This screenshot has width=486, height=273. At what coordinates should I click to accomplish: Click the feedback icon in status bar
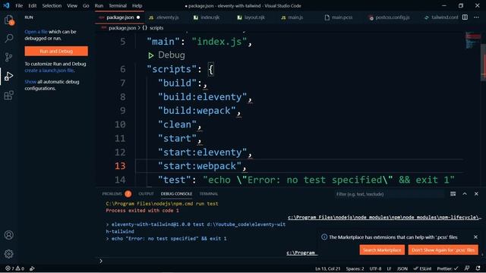point(467,268)
